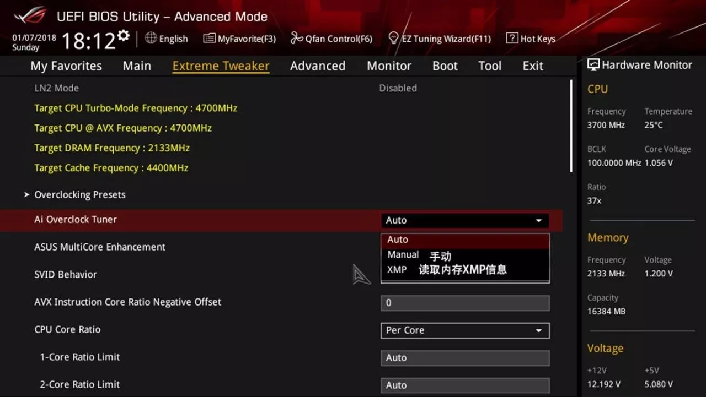Click the AVX Instruction Offset input field
Screen dimensions: 706x397
tap(465, 303)
